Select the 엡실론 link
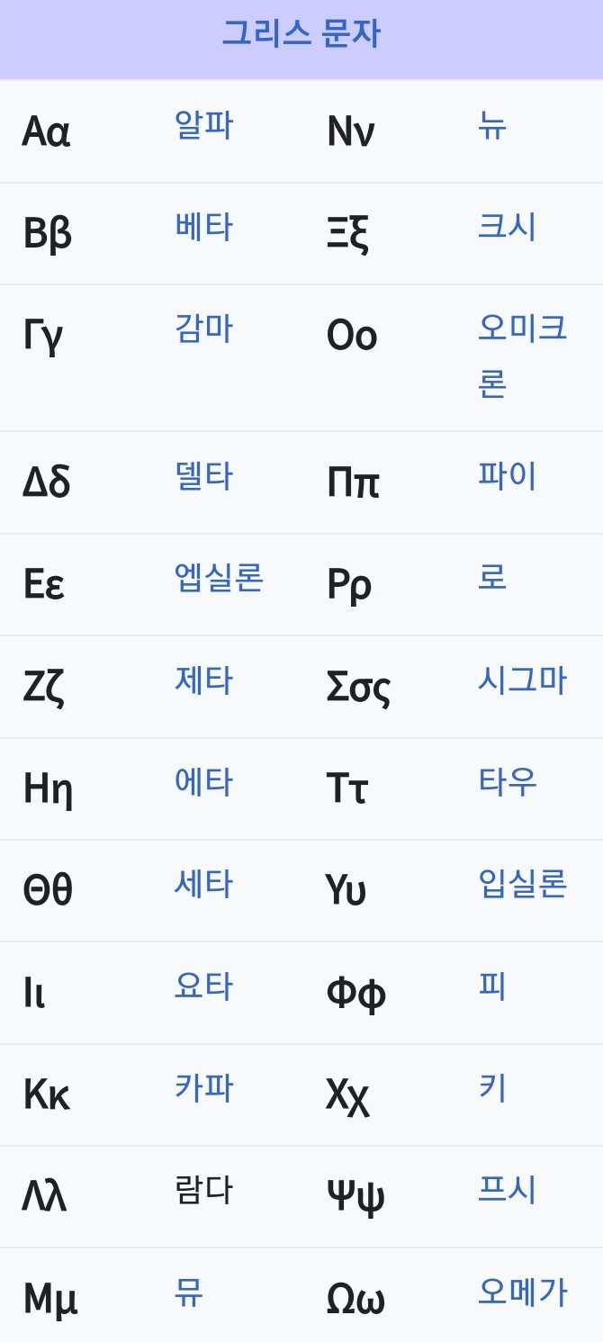 (219, 578)
